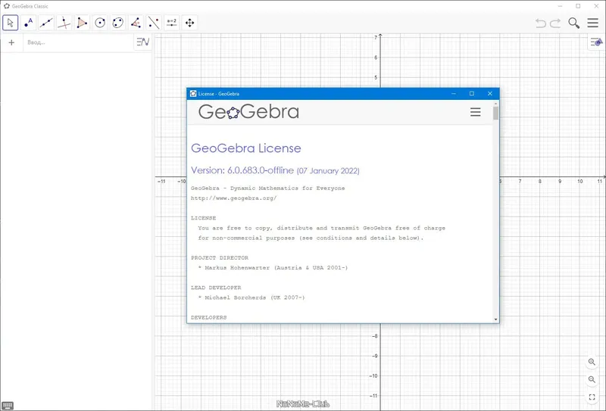
Task: Choose the Ellipse tool
Action: pyautogui.click(x=118, y=23)
